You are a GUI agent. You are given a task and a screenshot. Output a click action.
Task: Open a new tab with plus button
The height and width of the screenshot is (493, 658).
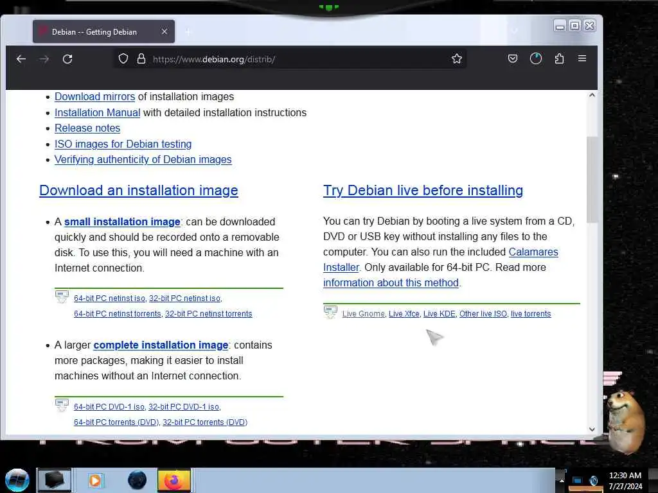(x=188, y=32)
